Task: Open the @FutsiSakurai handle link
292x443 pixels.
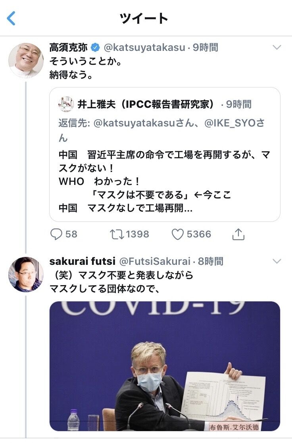Action: point(155,261)
